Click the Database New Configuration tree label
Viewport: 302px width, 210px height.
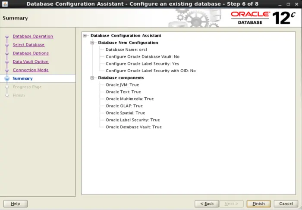click(128, 43)
